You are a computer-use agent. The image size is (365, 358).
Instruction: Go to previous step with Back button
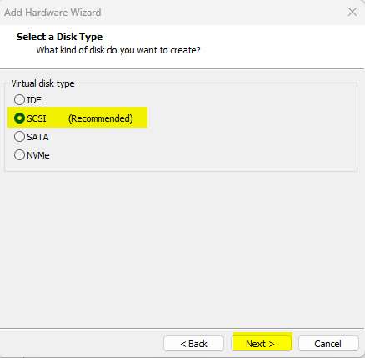[193, 344]
